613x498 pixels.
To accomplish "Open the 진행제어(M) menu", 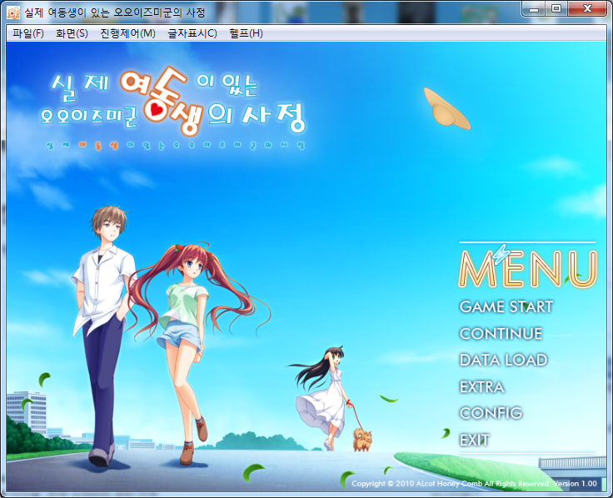I will point(127,33).
